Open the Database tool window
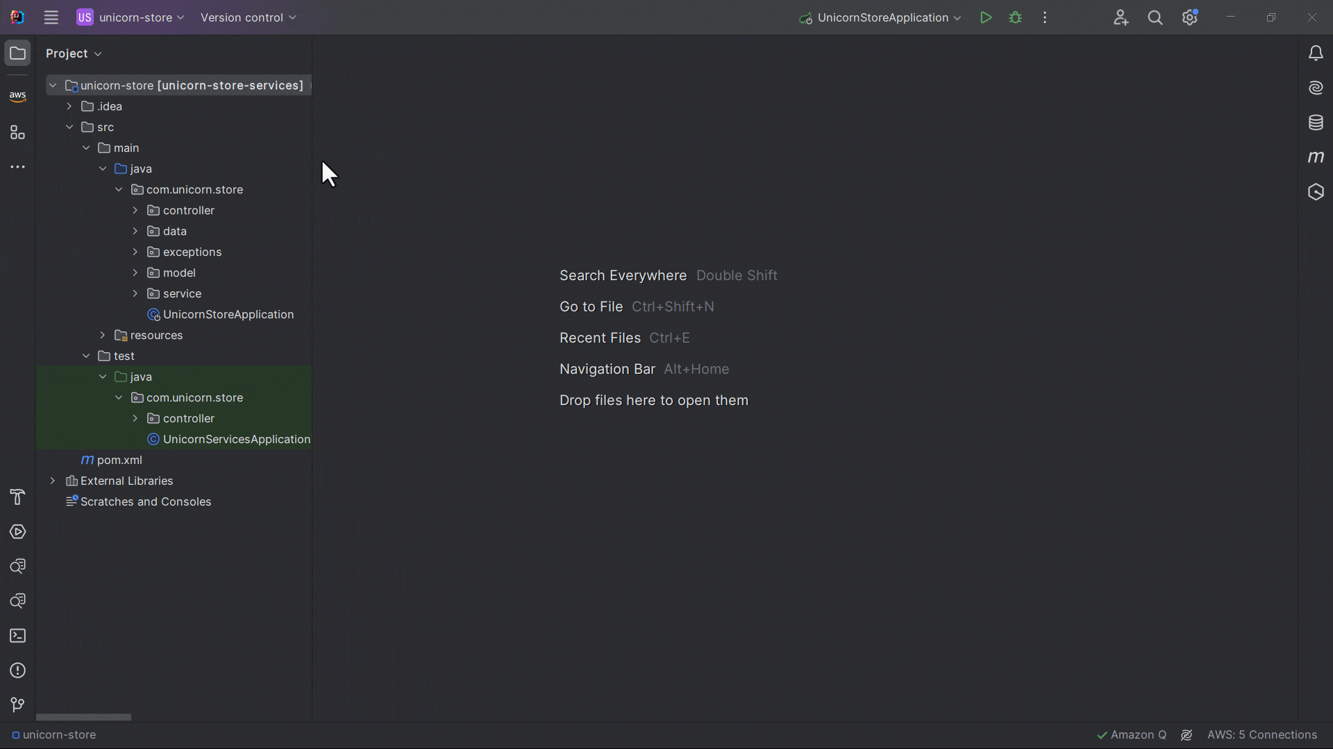The width and height of the screenshot is (1333, 749). point(1316,123)
